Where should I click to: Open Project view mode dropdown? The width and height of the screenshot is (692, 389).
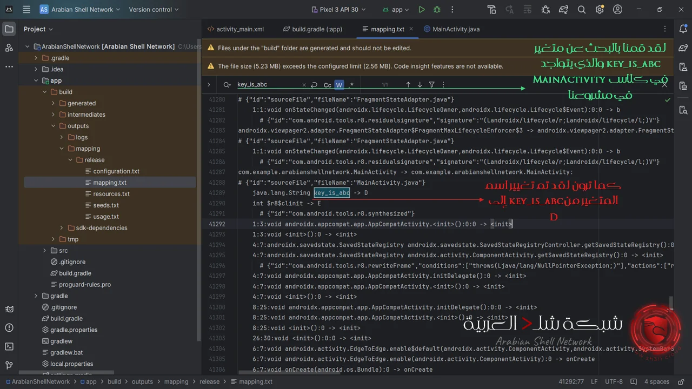(x=38, y=29)
